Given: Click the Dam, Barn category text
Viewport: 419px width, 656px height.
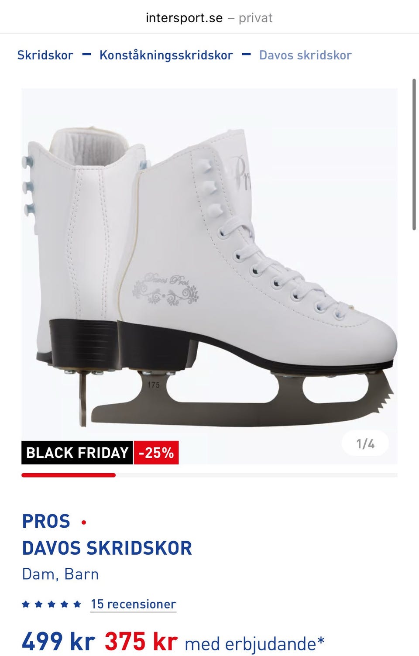Looking at the screenshot, I should pos(60,574).
